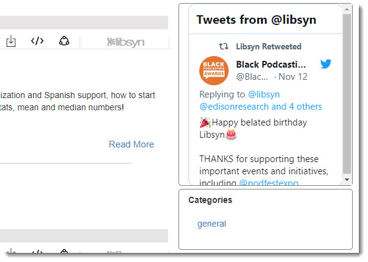This screenshot has height=262, width=368.
Task: Open the embed code icon
Action: [37, 41]
